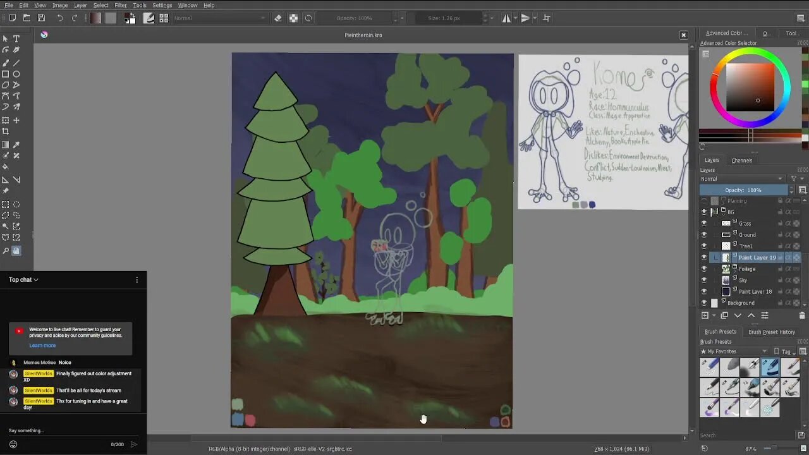Open layer properties icon
Screen dimensions: 809x455
click(x=764, y=315)
